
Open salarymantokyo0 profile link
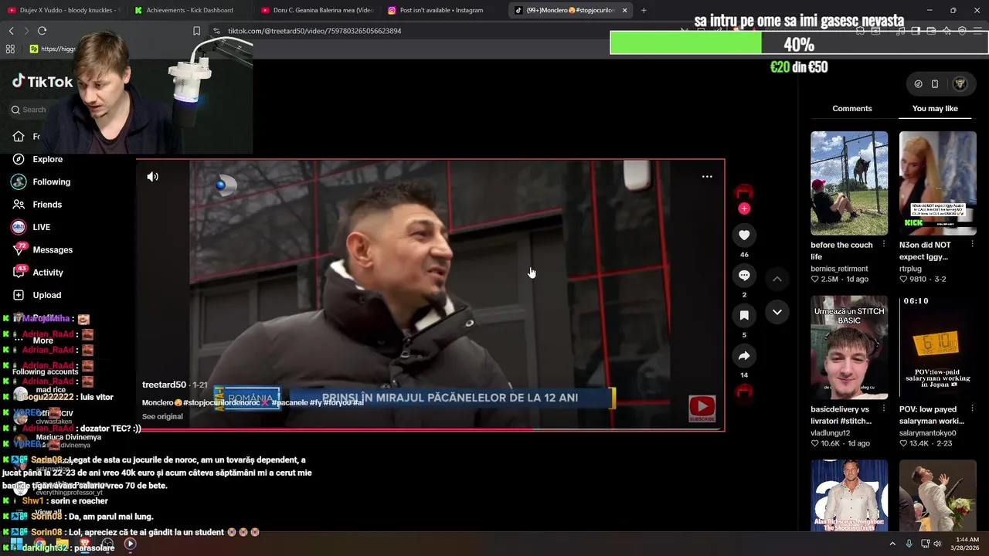927,433
